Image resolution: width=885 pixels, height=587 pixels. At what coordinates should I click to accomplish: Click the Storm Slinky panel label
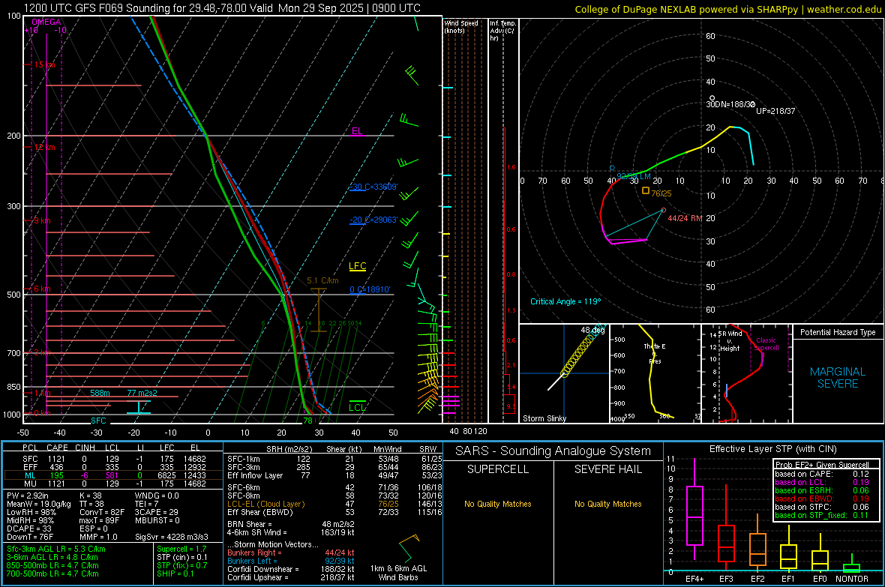544,418
